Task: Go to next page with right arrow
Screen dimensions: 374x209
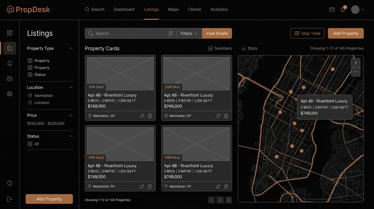Action: [x=229, y=200]
